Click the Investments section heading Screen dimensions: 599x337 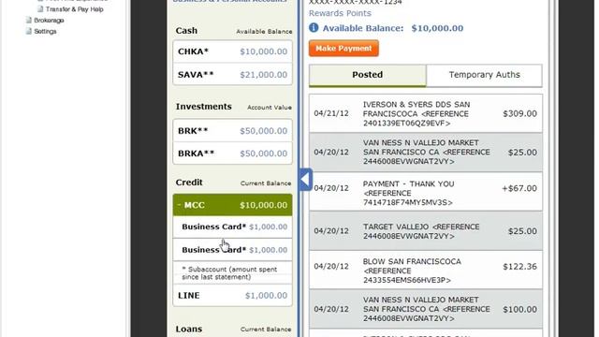click(x=204, y=107)
